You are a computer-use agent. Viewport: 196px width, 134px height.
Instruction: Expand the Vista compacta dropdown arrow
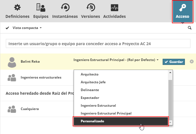point(41,28)
